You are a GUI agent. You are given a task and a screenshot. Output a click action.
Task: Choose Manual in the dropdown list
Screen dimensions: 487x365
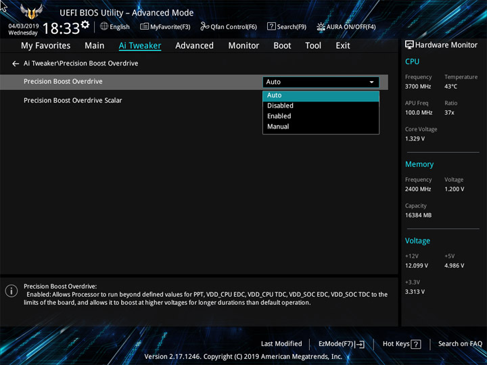[321, 127]
